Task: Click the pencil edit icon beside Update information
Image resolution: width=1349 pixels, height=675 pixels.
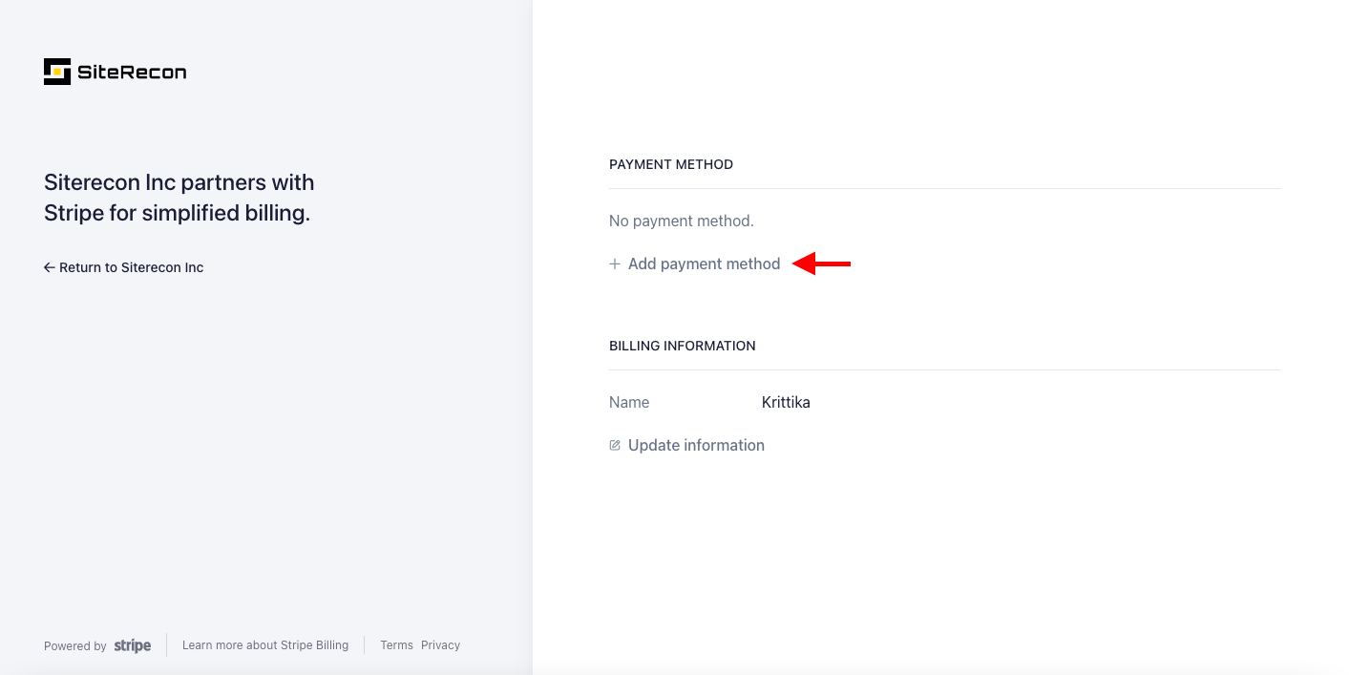Action: coord(615,445)
